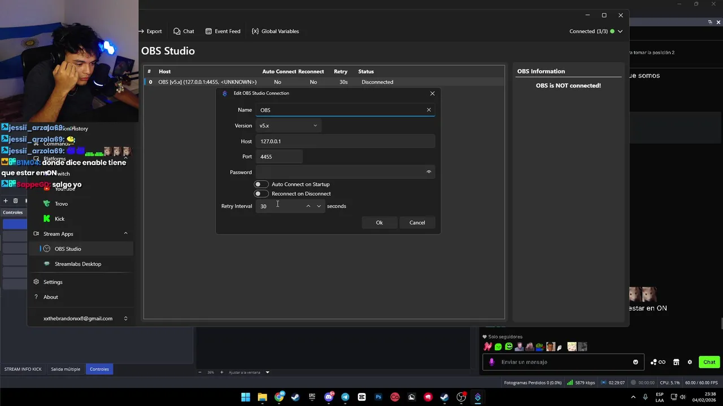Open the Event Feed tab
Screen dimensions: 723x406
223,31
